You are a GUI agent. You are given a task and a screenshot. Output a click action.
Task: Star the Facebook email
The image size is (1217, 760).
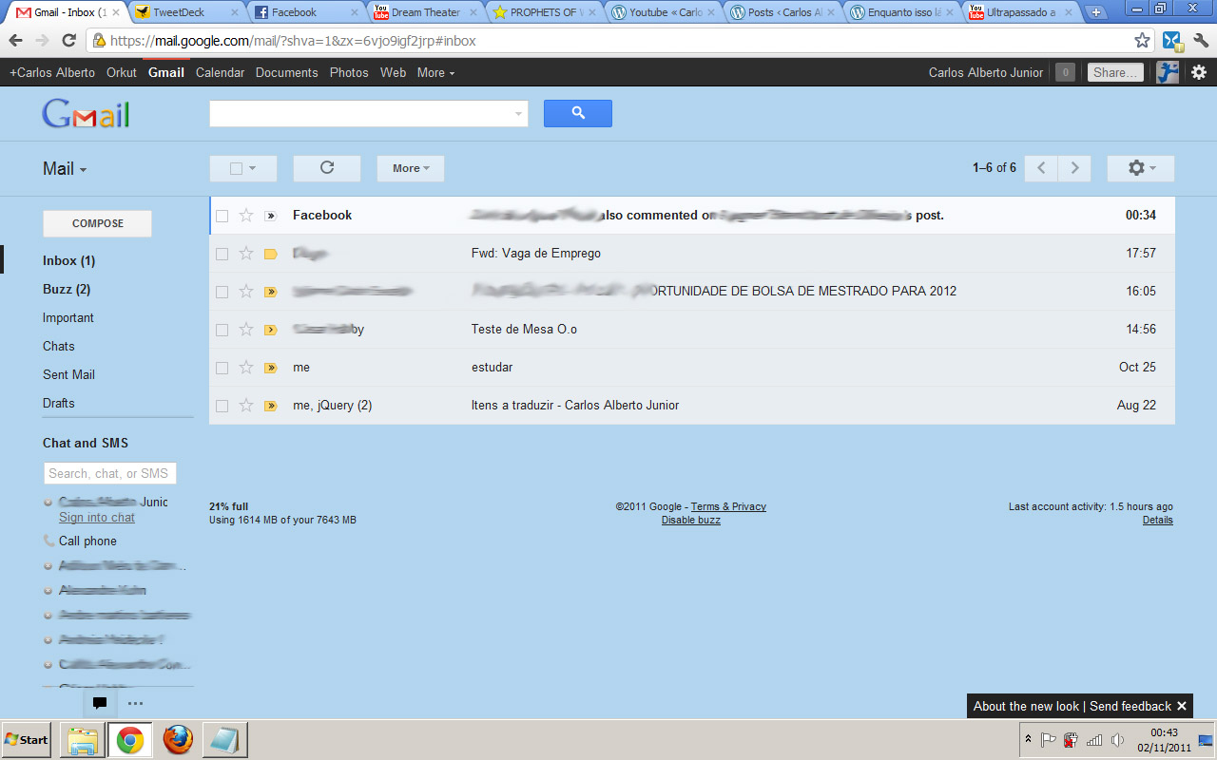[246, 216]
